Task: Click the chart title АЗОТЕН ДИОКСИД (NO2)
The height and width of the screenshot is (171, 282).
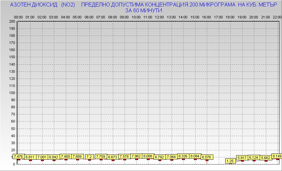Action: tap(43, 5)
